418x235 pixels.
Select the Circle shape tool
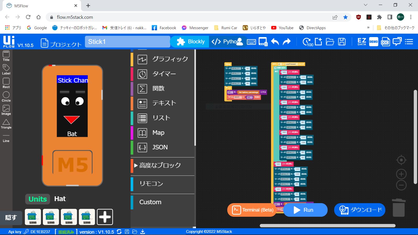(6, 97)
